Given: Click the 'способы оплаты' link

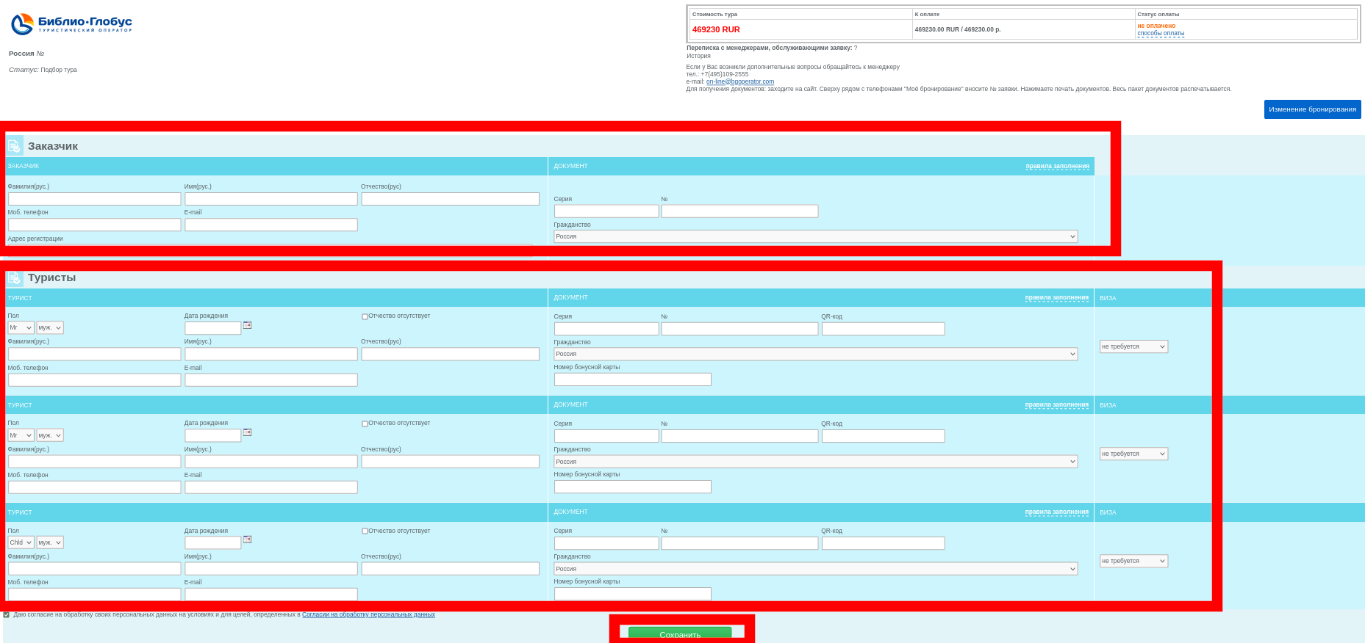Looking at the screenshot, I should (1161, 33).
